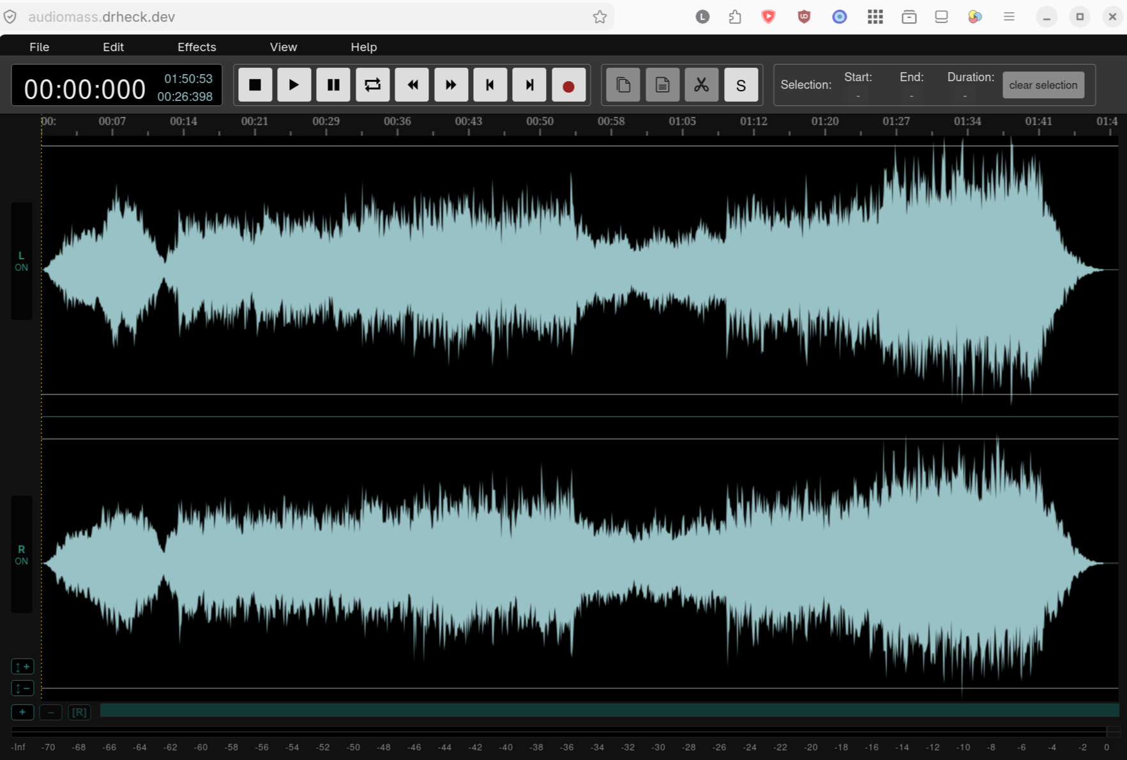The image size is (1127, 760).
Task: Zoom out horizontally with minus button
Action: tap(50, 712)
